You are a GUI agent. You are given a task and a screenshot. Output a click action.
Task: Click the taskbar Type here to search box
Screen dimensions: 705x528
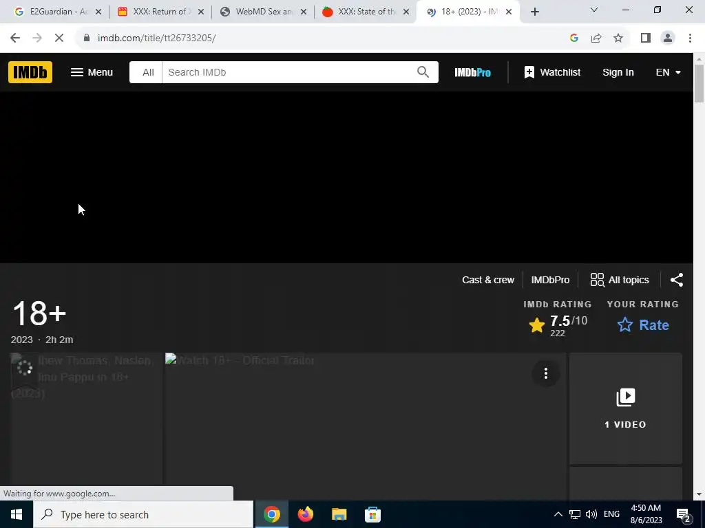click(x=143, y=514)
